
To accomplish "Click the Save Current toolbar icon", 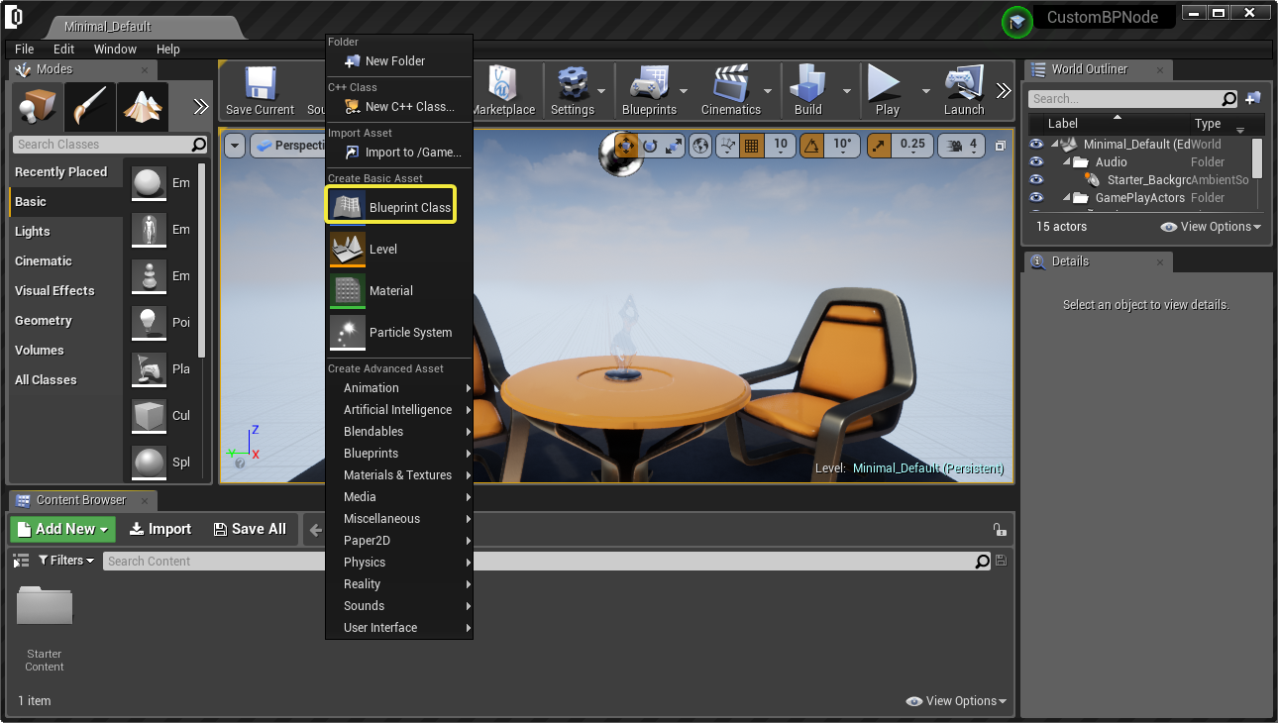I will point(260,85).
